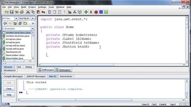The height and width of the screenshot is (107, 191).
Task: Click the JButton btnOK code line
Action: coord(68,47)
